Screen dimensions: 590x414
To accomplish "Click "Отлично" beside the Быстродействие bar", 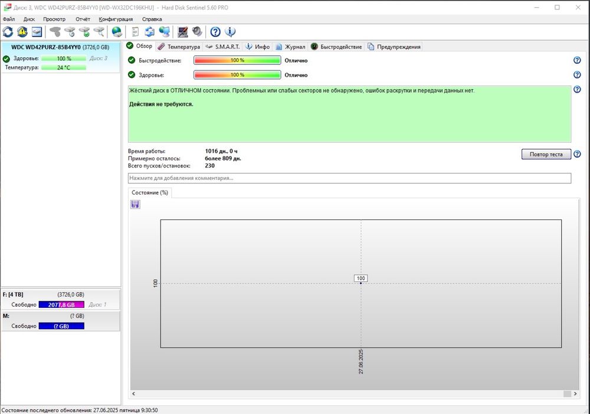I will coord(296,60).
